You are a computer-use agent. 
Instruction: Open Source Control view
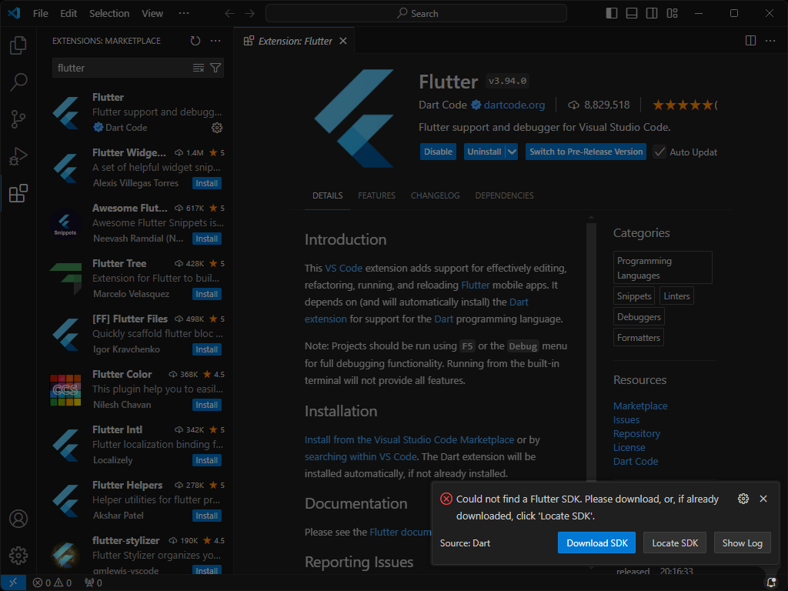[x=18, y=119]
